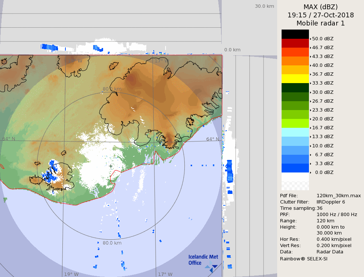
Task: Click the arrow marker beside 0.0 dBZ
Action: (310, 172)
